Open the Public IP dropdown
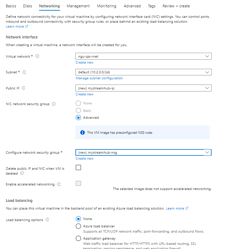The image size is (250, 249). tap(143, 88)
